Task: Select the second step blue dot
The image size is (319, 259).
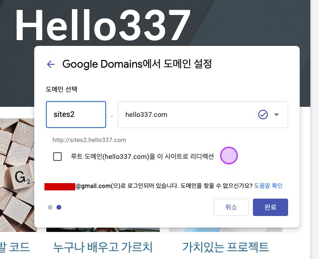Action: point(59,207)
